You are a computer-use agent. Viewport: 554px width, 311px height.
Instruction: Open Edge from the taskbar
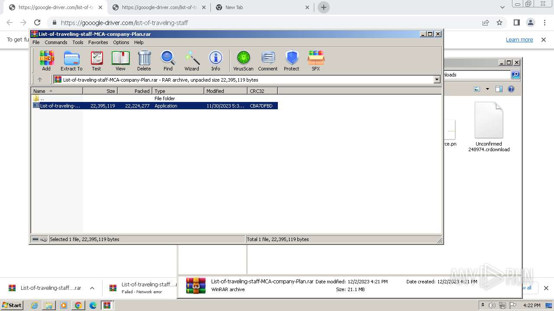(x=93, y=305)
